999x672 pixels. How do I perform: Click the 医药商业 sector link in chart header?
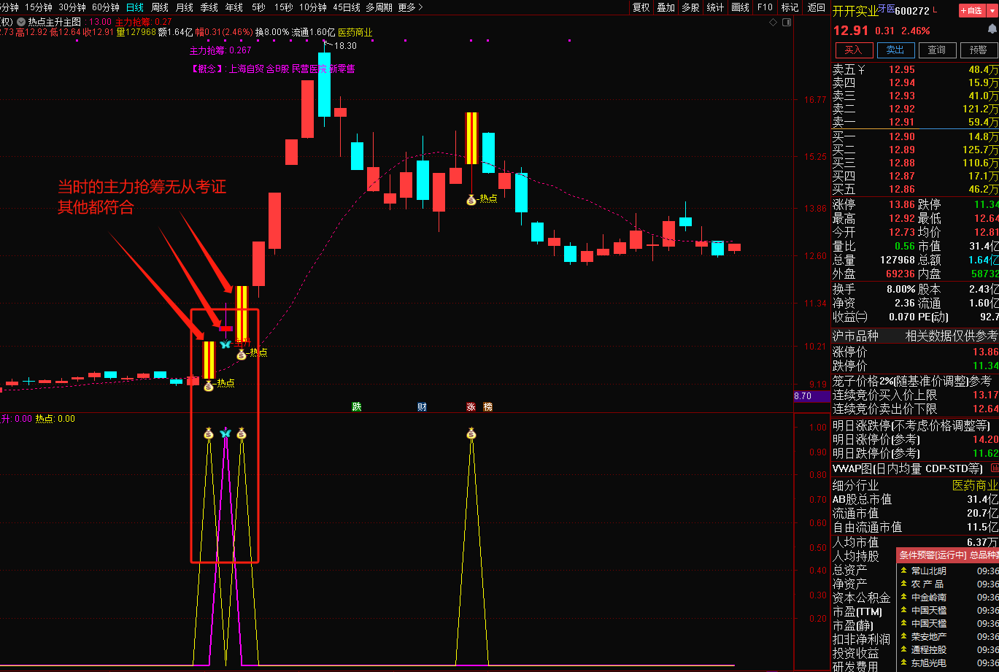tap(355, 33)
